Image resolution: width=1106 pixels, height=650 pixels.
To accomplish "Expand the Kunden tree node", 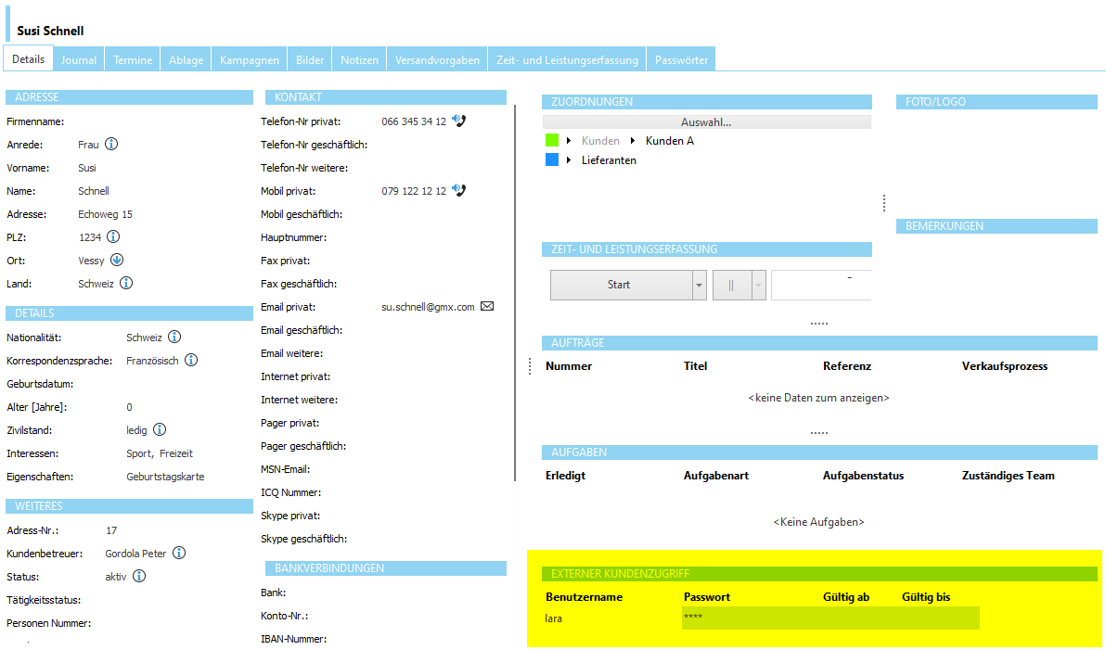I will point(568,141).
